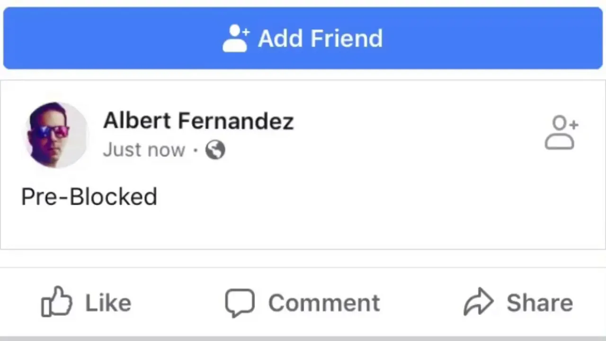Select the "Like" text label
Screen dimensions: 606x341
point(108,303)
